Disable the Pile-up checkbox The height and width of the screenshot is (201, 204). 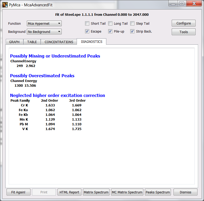110,32
